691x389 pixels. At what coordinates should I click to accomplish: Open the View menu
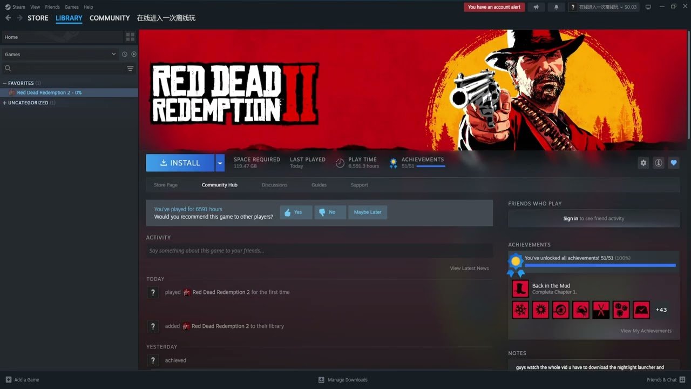(x=35, y=7)
